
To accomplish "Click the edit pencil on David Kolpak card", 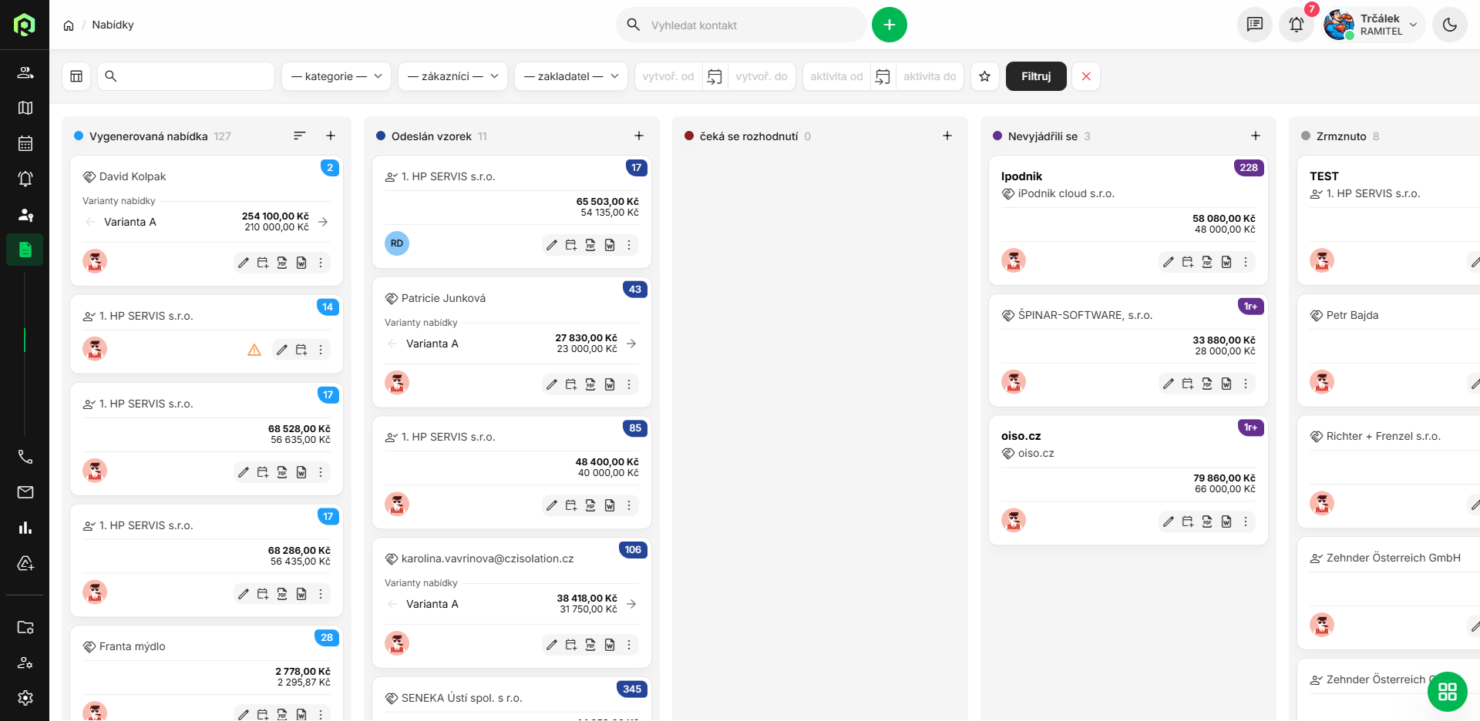I will click(x=244, y=263).
